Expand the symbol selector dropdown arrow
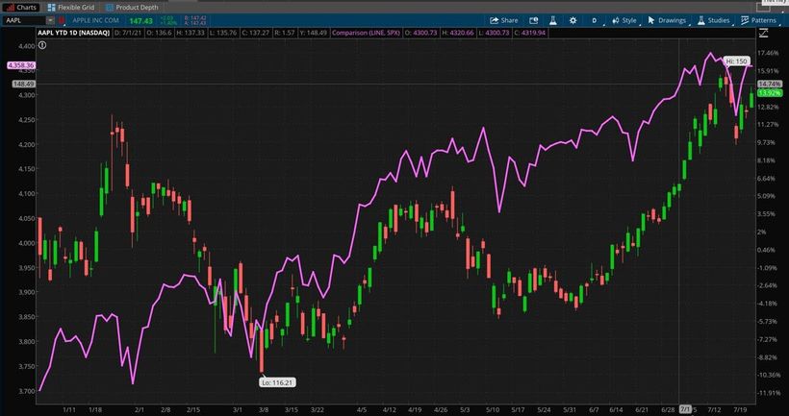789x416 pixels. 50,20
